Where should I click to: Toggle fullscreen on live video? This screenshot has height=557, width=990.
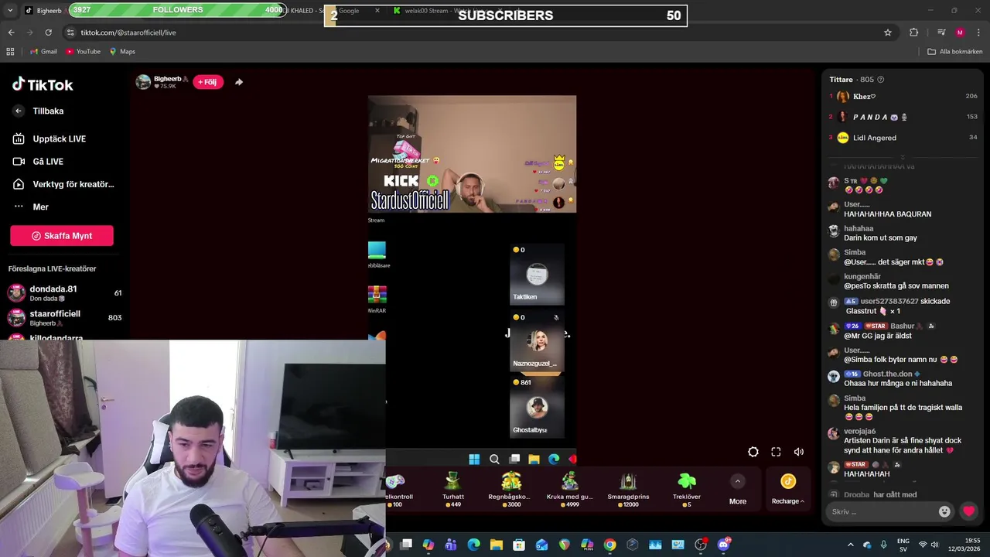[x=776, y=452]
